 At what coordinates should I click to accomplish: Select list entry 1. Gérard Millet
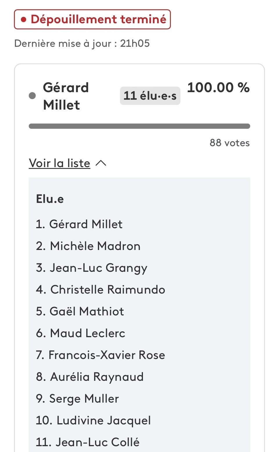pos(79,224)
